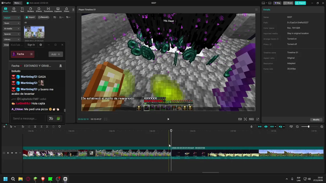This screenshot has width=326, height=183.
Task: Expand the Library dropdown
Action: pos(12,39)
